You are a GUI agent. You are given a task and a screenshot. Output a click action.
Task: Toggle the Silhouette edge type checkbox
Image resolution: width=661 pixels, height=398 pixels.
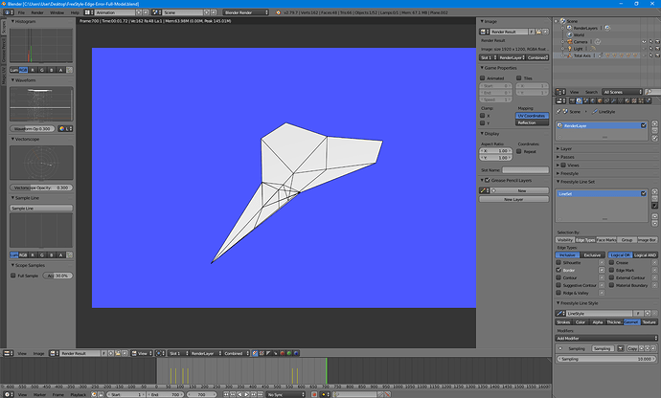coord(558,262)
